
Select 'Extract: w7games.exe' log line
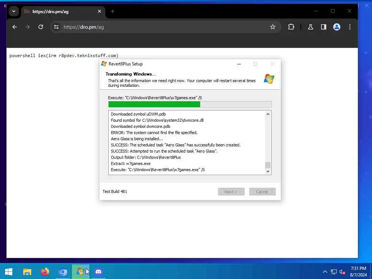pyautogui.click(x=131, y=163)
